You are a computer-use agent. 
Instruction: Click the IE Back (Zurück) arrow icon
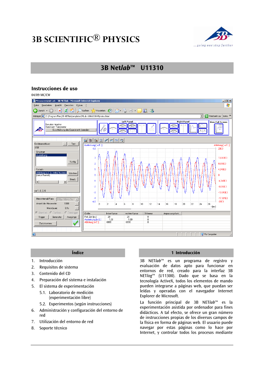click(35, 111)
